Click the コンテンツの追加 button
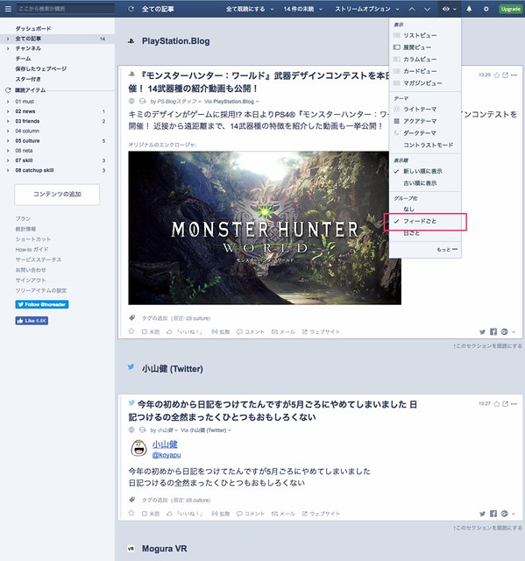Image resolution: width=525 pixels, height=561 pixels. [x=57, y=195]
